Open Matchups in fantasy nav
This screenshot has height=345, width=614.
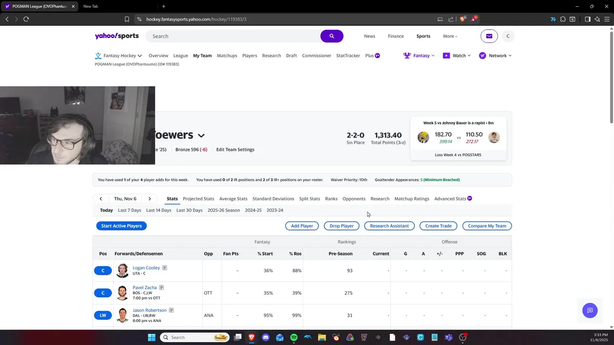tap(227, 56)
